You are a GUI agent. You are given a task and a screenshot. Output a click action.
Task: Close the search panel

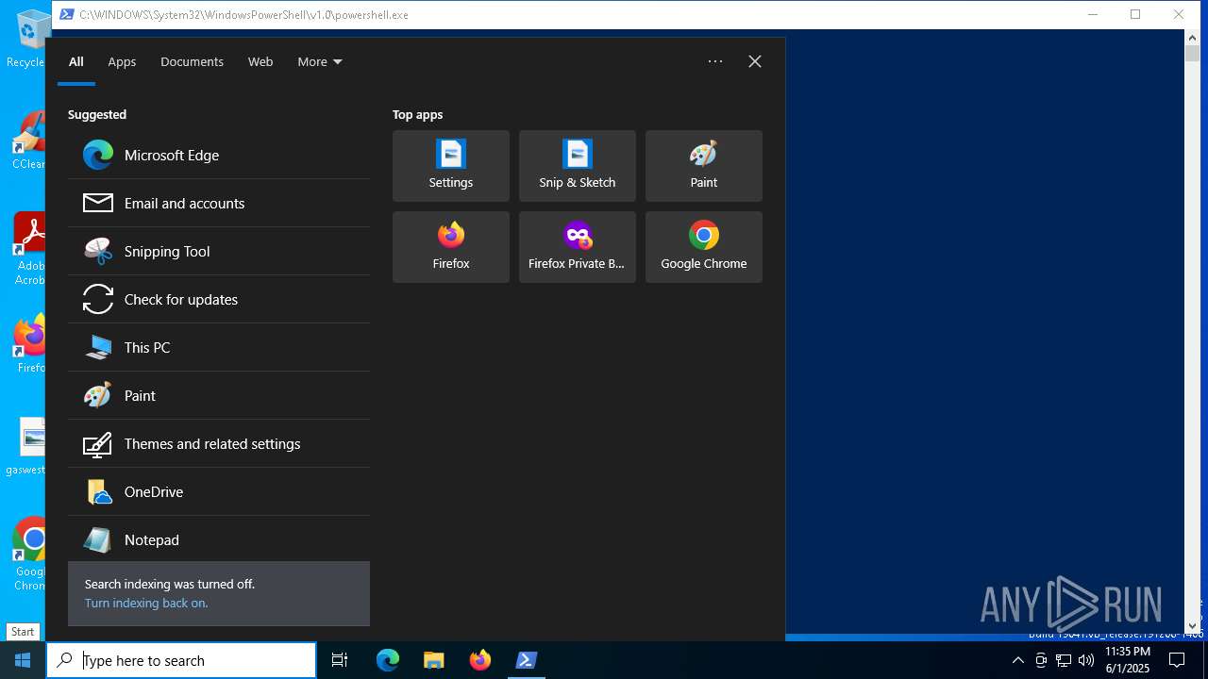pyautogui.click(x=755, y=61)
